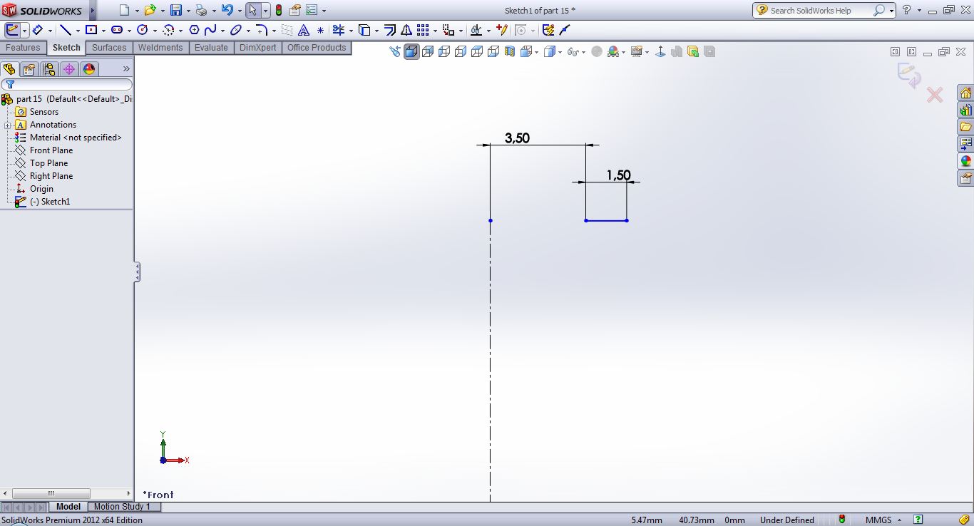The width and height of the screenshot is (974, 526).
Task: Choose the Spline sketch tool
Action: click(210, 30)
